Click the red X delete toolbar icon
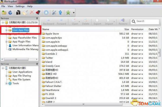Image resolution: width=162 pixels, height=107 pixels. pyautogui.click(x=32, y=13)
